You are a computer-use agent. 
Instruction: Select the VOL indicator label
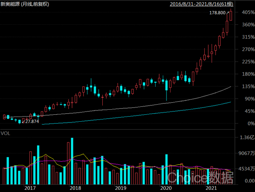pos(5,133)
